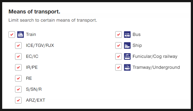Click the Funicular cable car icon
This screenshot has width=193, height=111.
[x=127, y=56]
